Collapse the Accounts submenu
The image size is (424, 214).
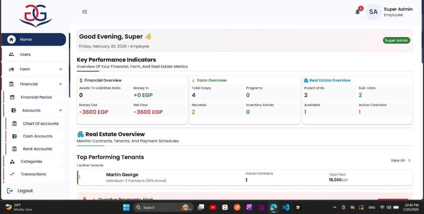coord(60,110)
